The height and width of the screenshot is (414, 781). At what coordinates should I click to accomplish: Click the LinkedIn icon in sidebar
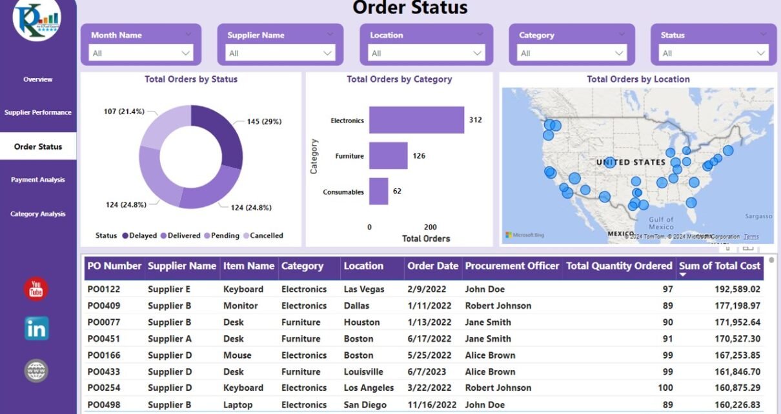pyautogui.click(x=36, y=329)
